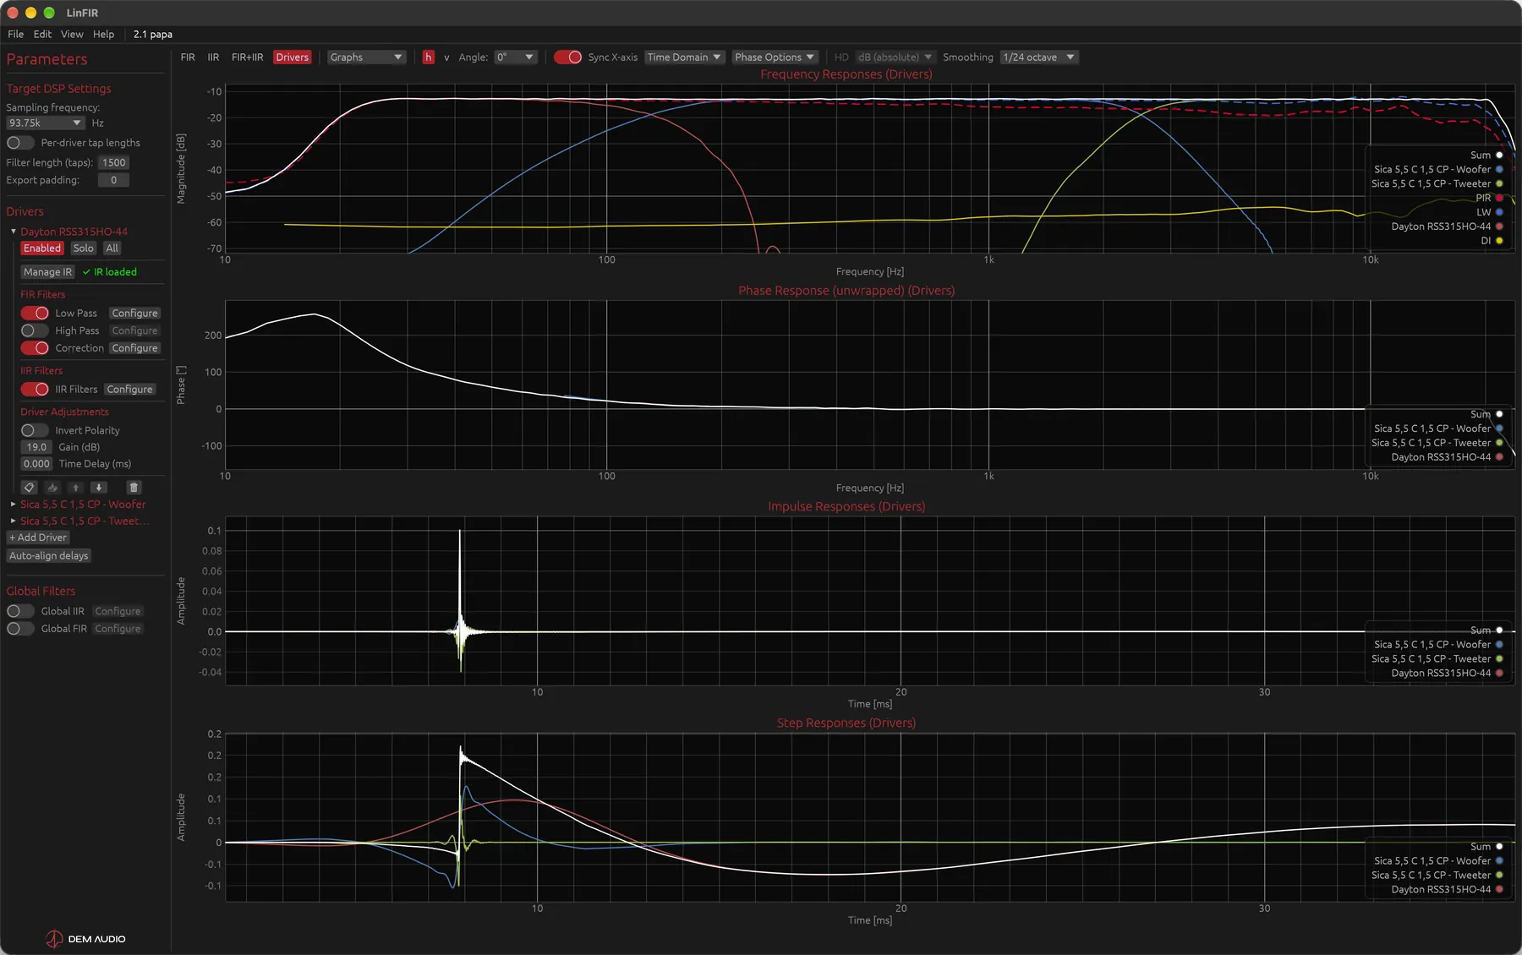Open the 1/24 octave smoothing dropdown
1522x955 pixels.
pos(1038,57)
